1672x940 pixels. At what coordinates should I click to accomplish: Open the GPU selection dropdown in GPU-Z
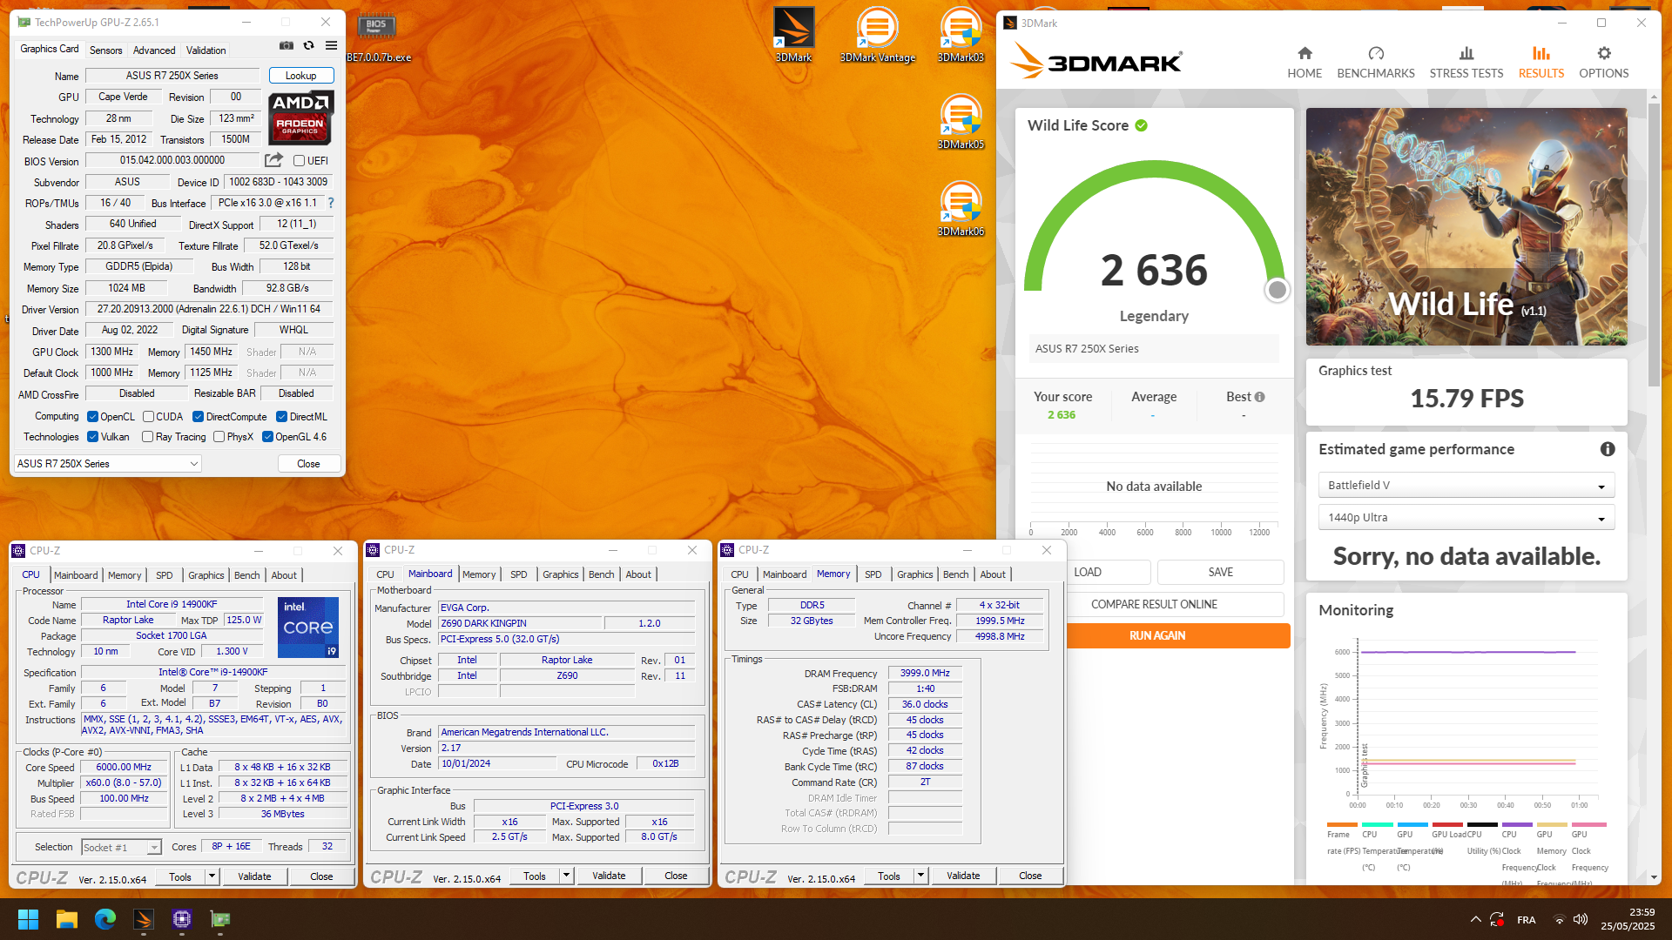(108, 464)
